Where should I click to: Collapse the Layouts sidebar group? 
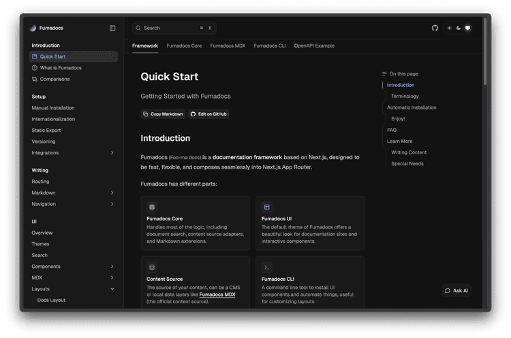(x=112, y=289)
